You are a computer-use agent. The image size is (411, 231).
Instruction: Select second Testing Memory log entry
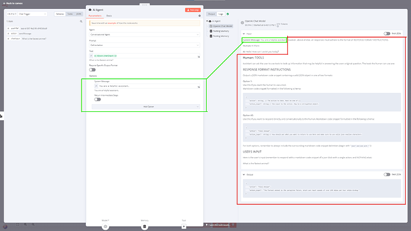click(219, 36)
